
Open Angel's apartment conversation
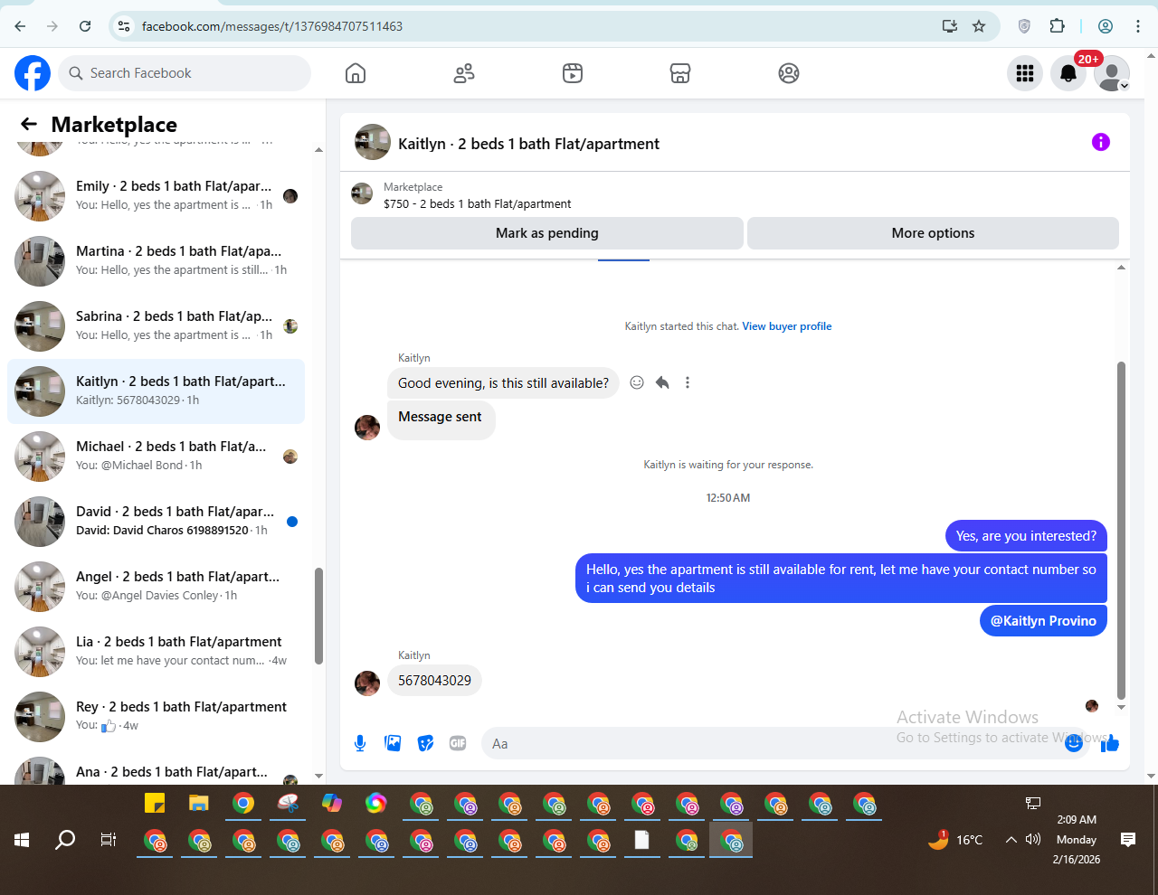156,587
